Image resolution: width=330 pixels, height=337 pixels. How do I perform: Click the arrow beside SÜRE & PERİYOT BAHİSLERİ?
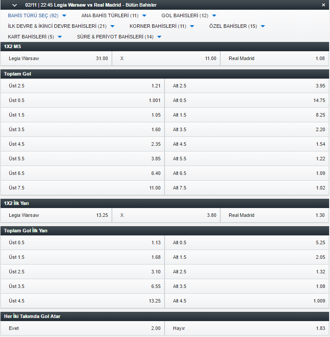(159, 37)
